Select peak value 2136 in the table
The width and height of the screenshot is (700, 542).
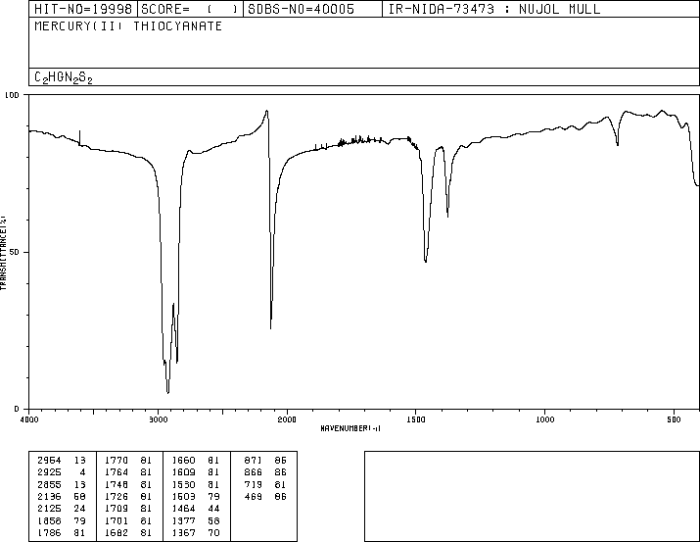click(x=49, y=496)
